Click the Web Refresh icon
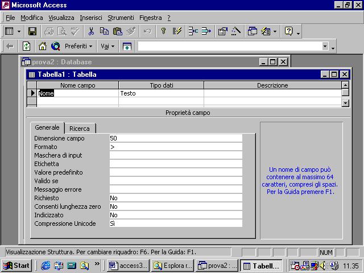The width and height of the screenshot is (364, 273). [x=26, y=47]
